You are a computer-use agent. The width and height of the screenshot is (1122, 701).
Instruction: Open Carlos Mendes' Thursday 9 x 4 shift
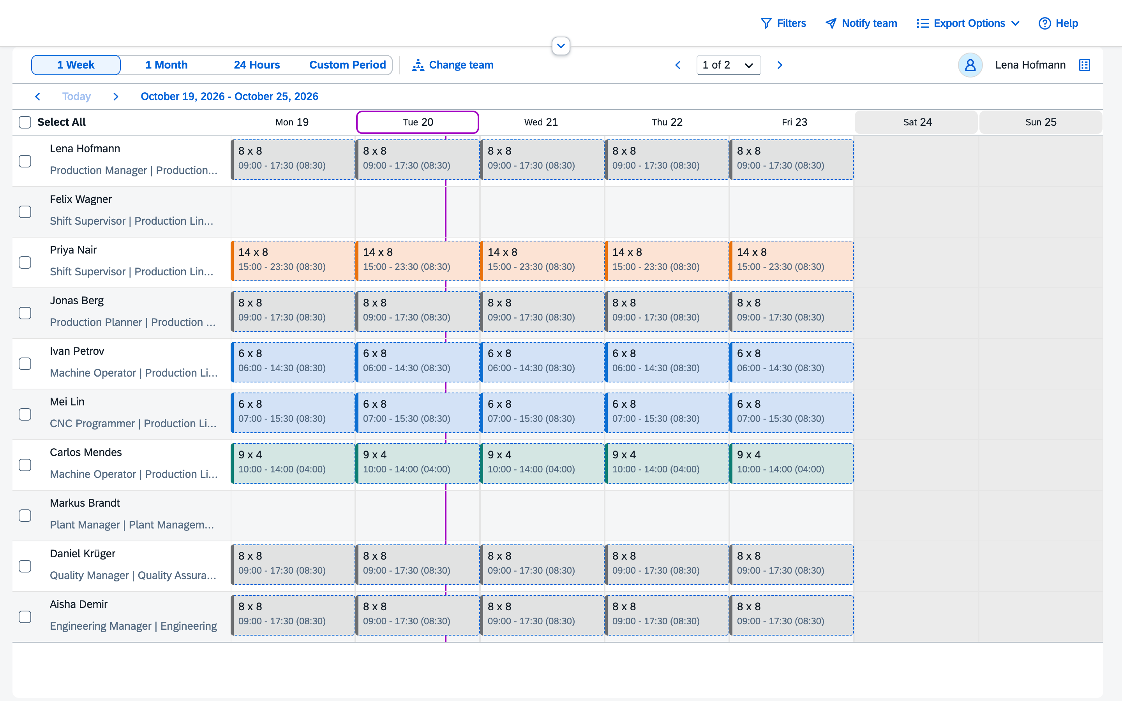pyautogui.click(x=667, y=463)
